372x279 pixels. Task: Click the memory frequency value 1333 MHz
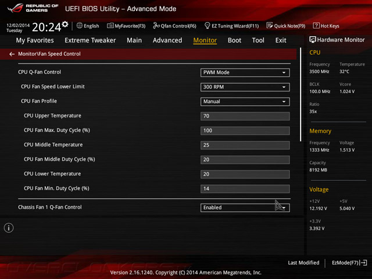[x=319, y=150]
